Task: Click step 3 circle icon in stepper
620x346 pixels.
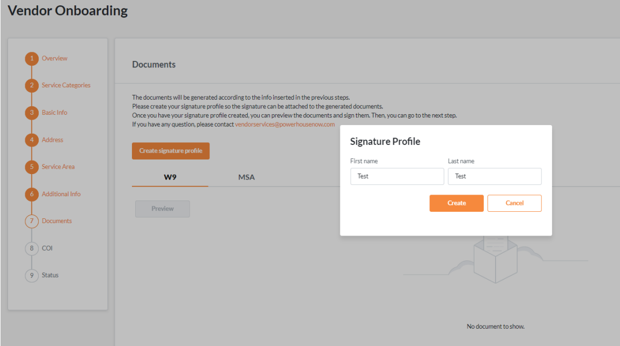Action: 32,113
